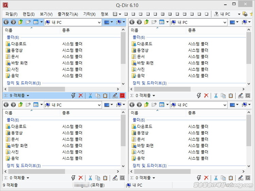Viewport: 255px width, 191px height.
Task: Click the Paste clipboard icon in the bottom-right pane
Action: click(231, 178)
